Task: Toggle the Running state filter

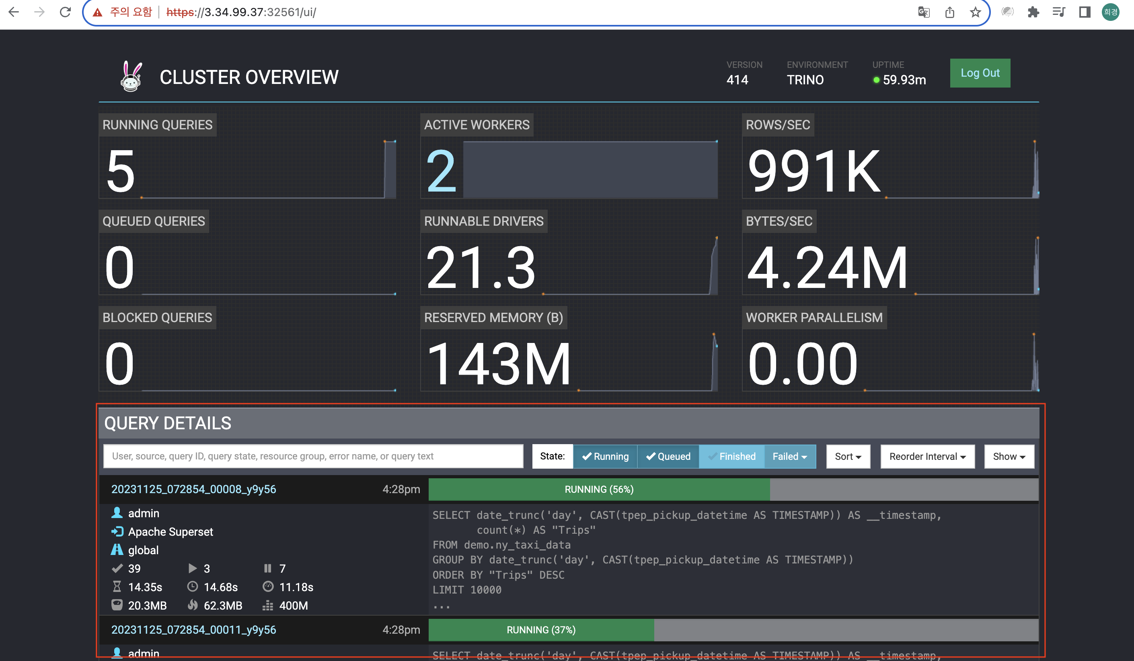Action: [605, 457]
